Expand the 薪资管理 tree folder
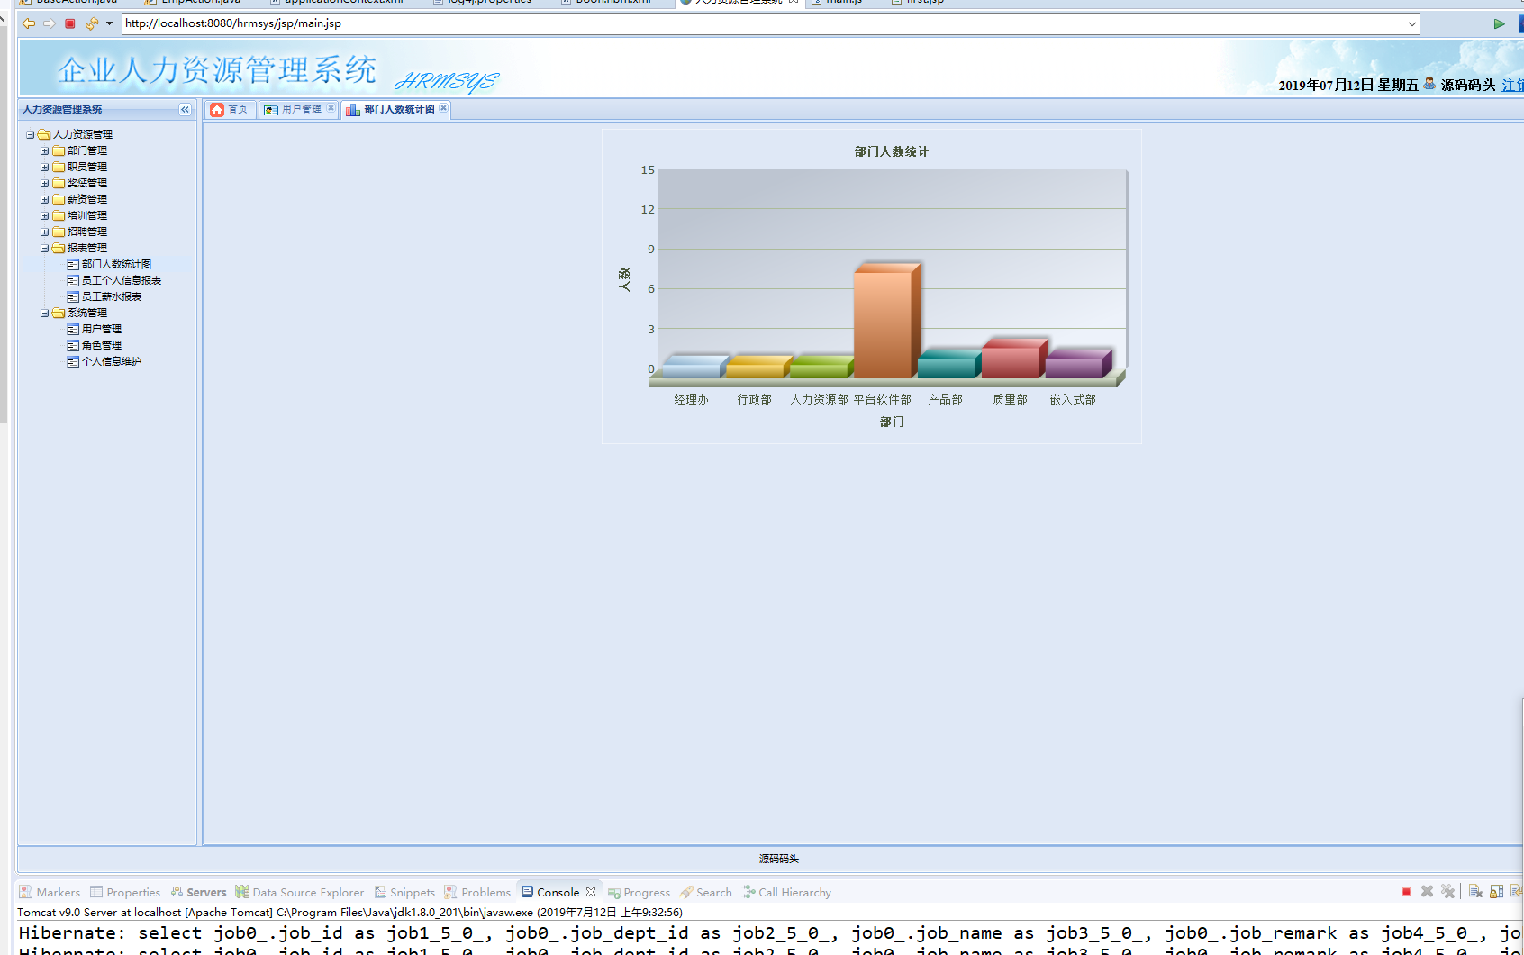 pos(45,200)
